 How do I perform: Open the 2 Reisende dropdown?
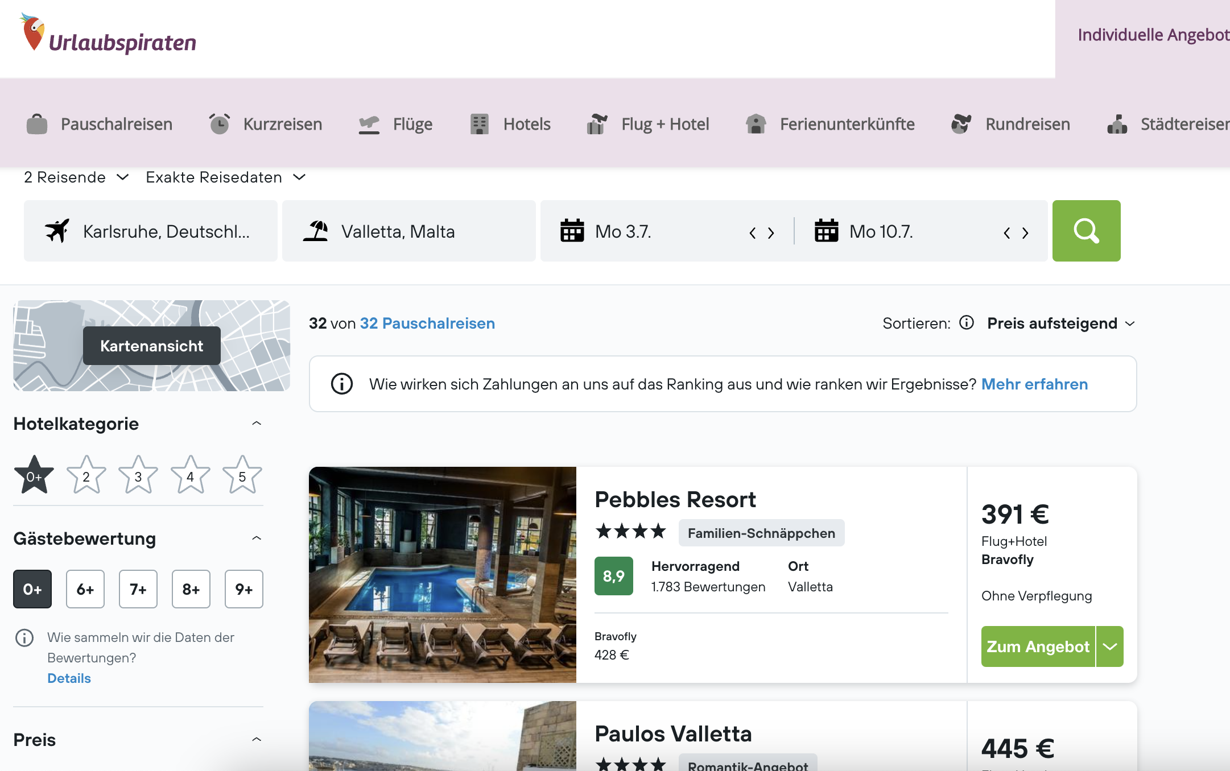pyautogui.click(x=76, y=177)
